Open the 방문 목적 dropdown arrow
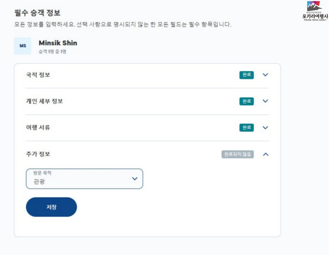329x255 pixels. click(135, 178)
